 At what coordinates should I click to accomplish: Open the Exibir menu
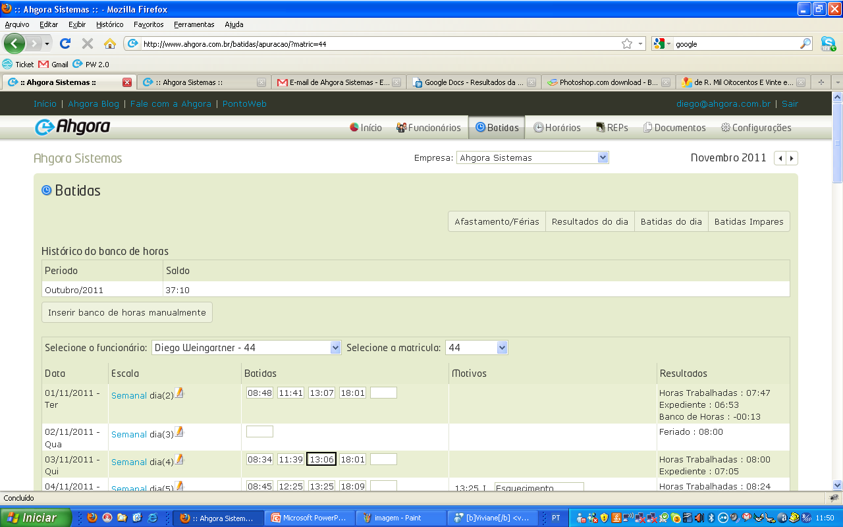click(x=77, y=24)
